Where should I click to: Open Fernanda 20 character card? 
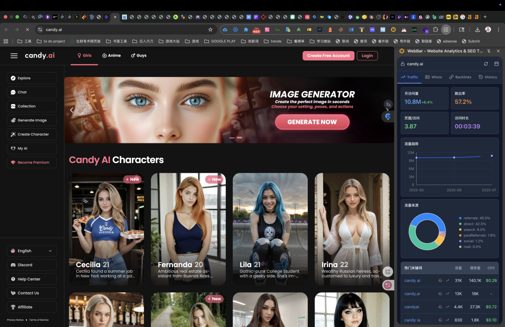[188, 229]
